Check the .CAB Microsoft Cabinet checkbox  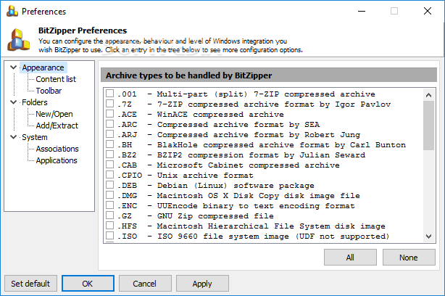[x=109, y=165]
